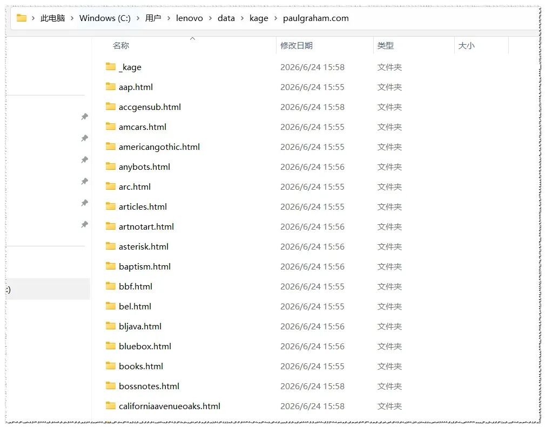This screenshot has width=546, height=428.
Task: Open the _kage folder icon
Action: point(111,66)
